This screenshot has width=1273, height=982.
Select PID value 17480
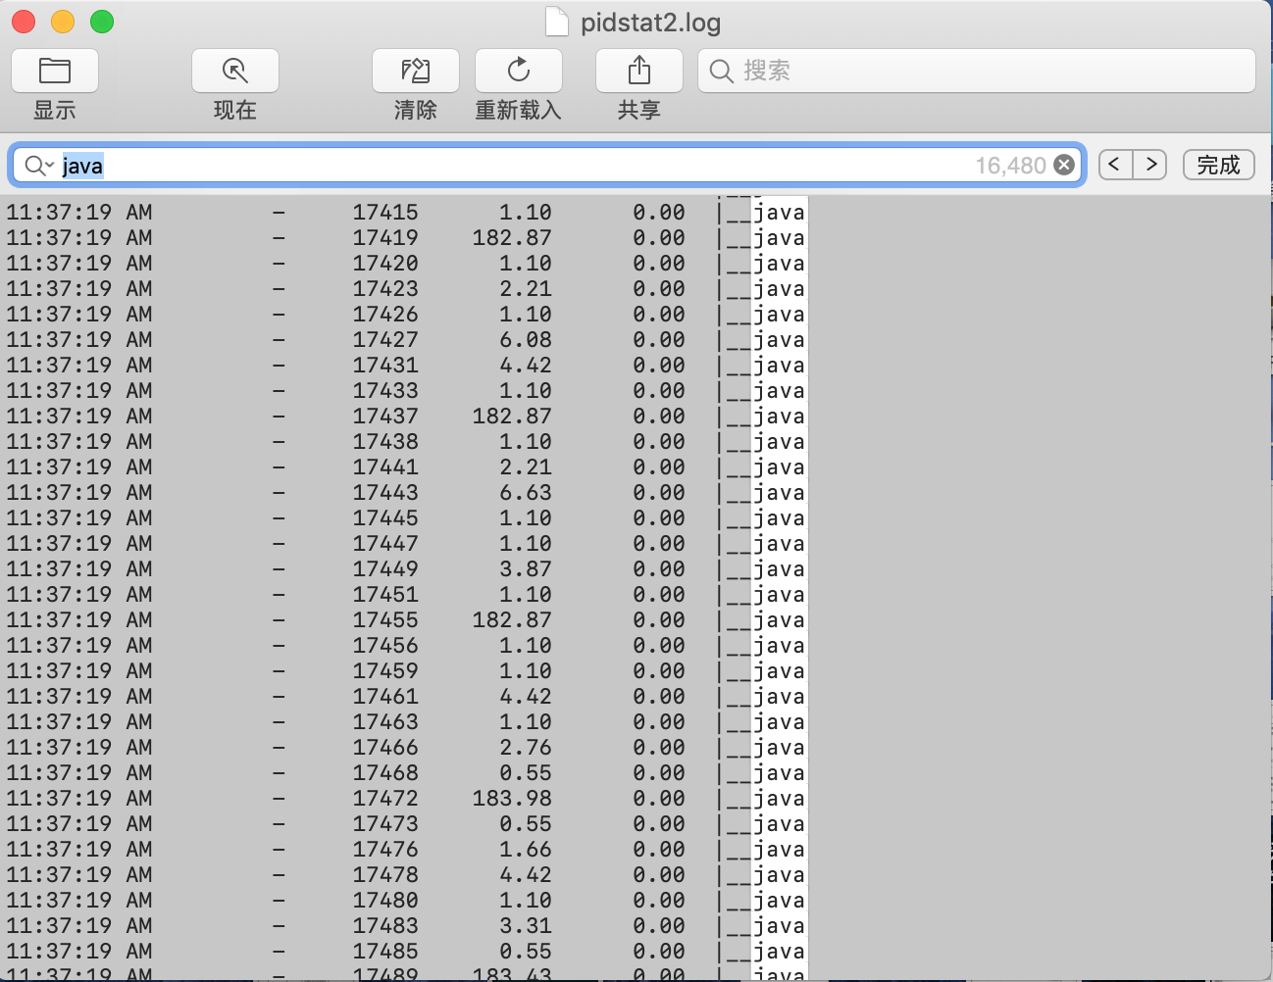(385, 900)
